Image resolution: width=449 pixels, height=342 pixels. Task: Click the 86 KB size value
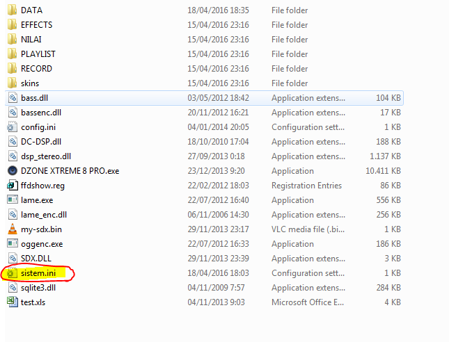coord(391,186)
